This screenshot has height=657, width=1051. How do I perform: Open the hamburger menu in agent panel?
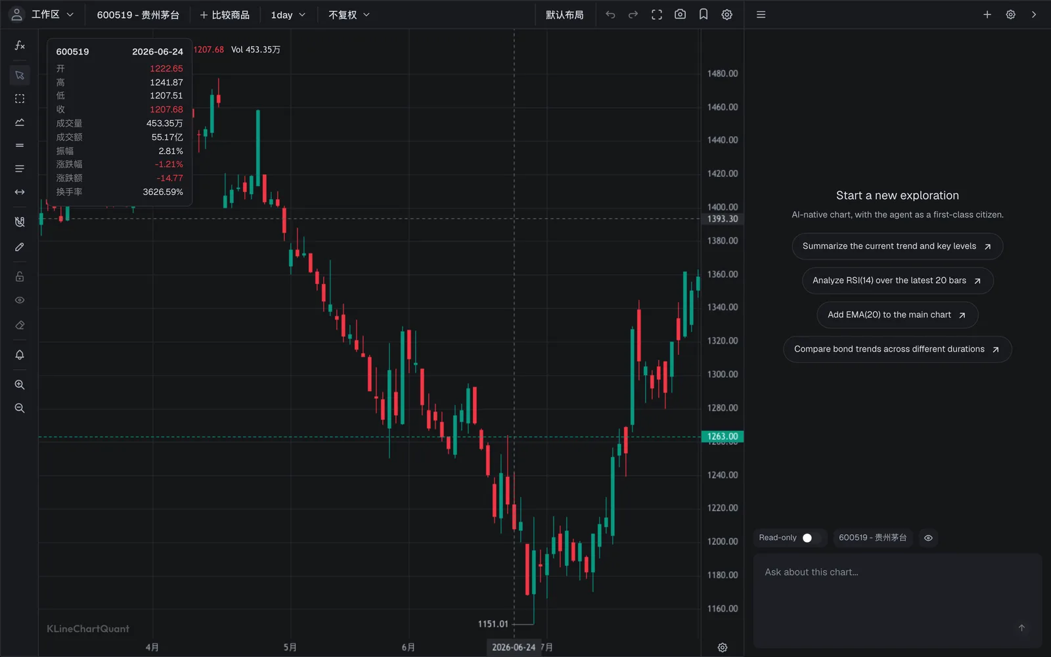point(761,14)
